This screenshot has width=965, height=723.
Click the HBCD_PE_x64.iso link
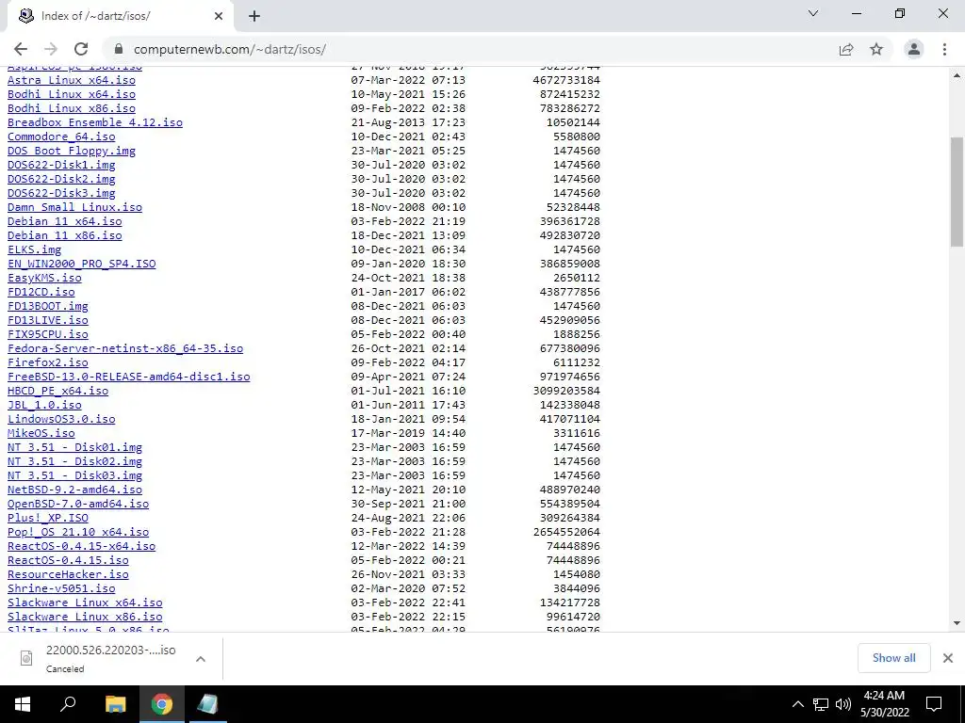point(57,391)
